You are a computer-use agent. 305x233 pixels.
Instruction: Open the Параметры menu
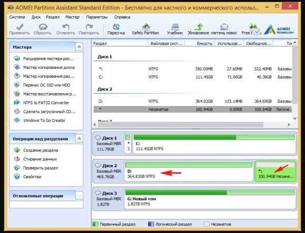tap(97, 17)
